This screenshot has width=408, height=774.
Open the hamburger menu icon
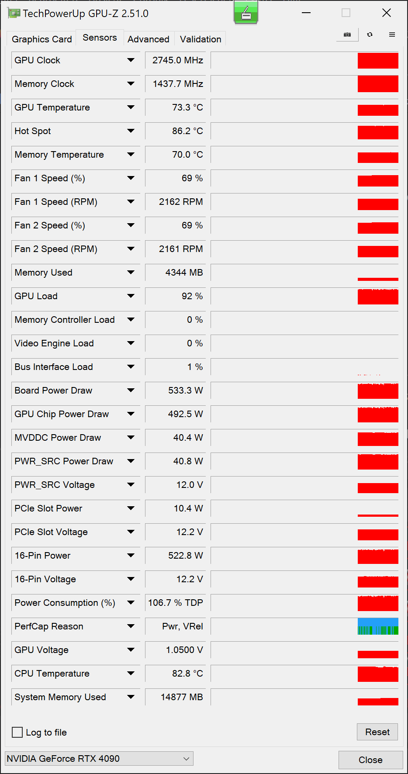tap(392, 35)
